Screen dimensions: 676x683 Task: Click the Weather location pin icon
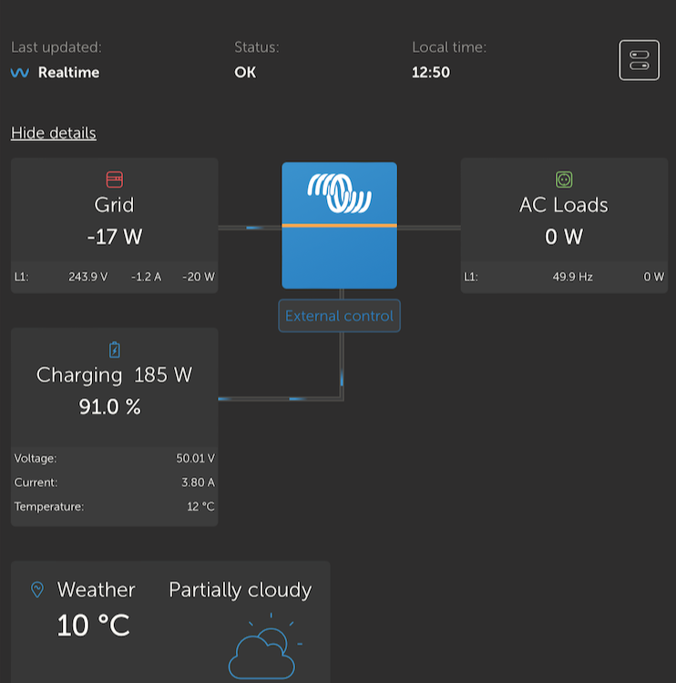pos(37,590)
